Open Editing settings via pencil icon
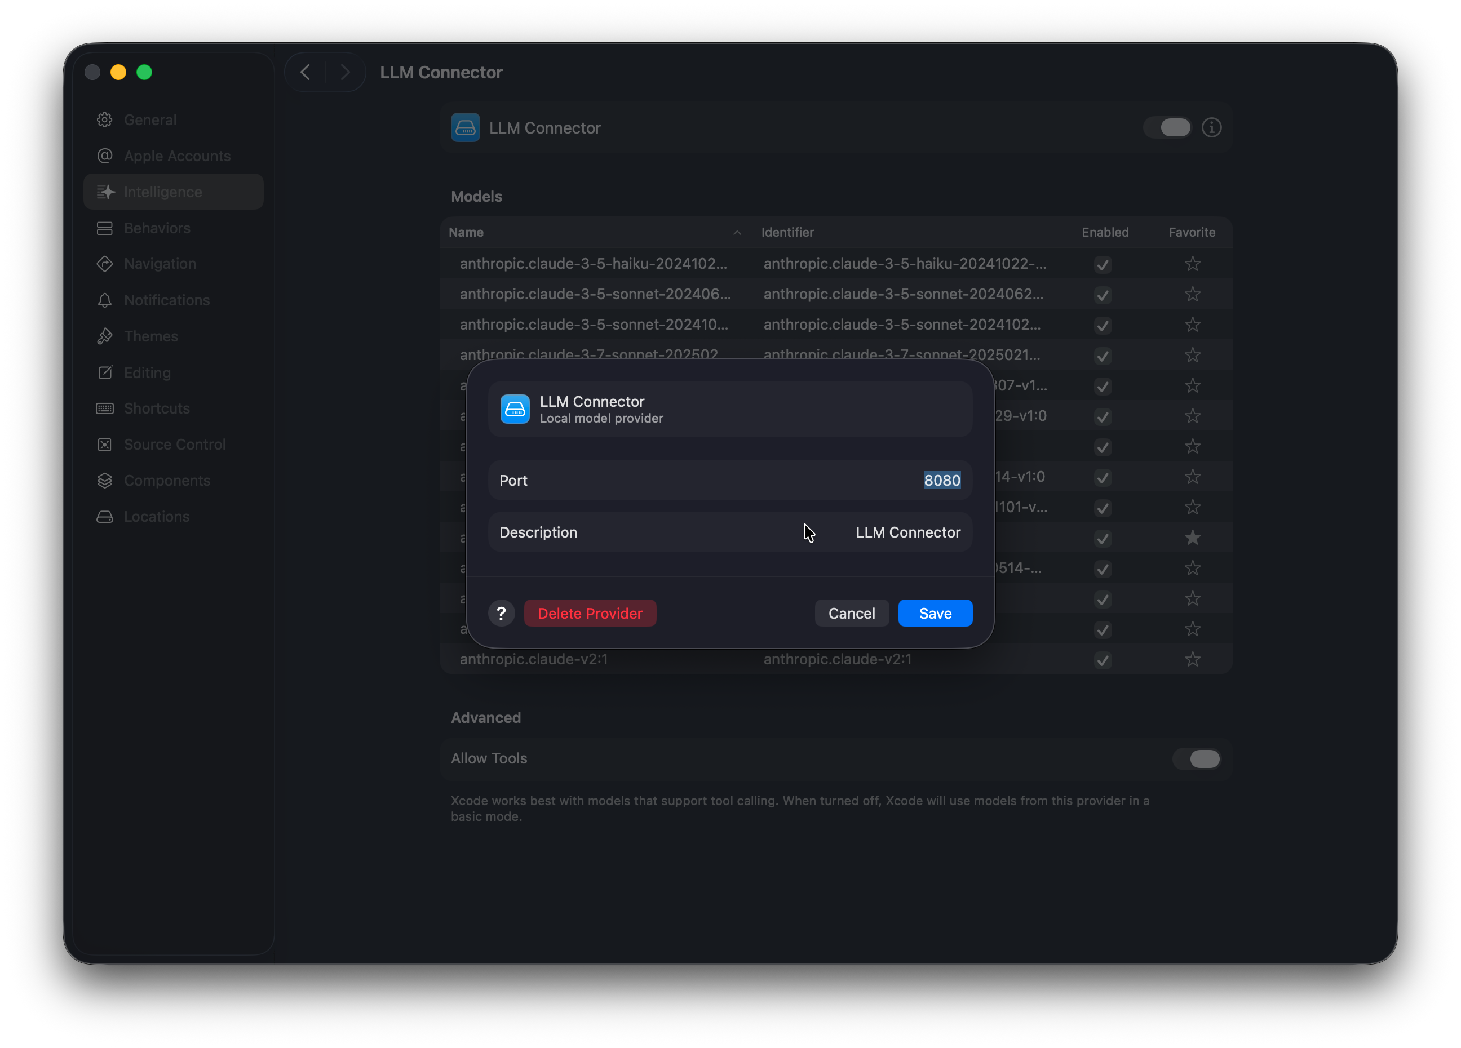Screen dimensions: 1461x1048 pos(105,372)
